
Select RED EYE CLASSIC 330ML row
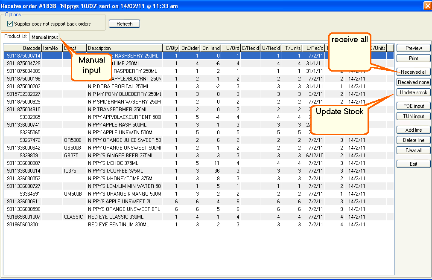coord(198,217)
